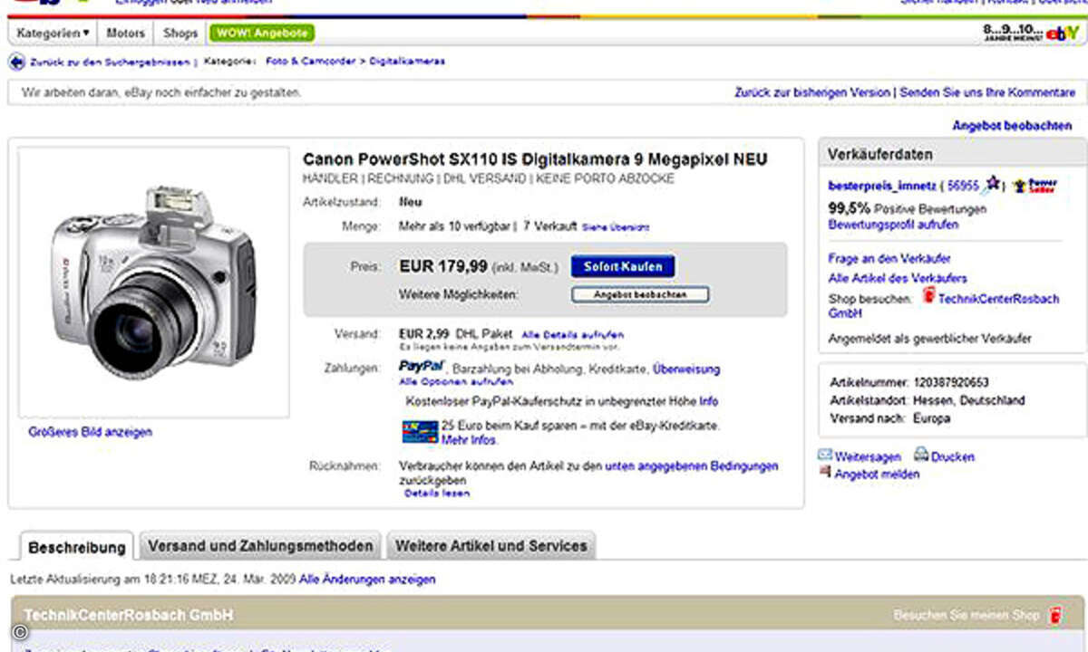Image resolution: width=1088 pixels, height=652 pixels.
Task: Click the price EUR 179,99
Action: (442, 266)
